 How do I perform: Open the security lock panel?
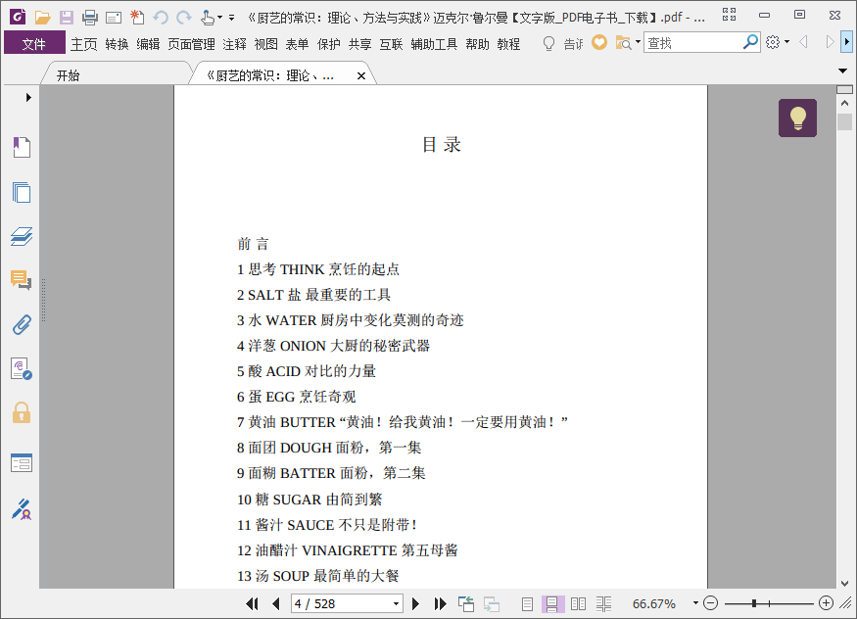pos(22,413)
